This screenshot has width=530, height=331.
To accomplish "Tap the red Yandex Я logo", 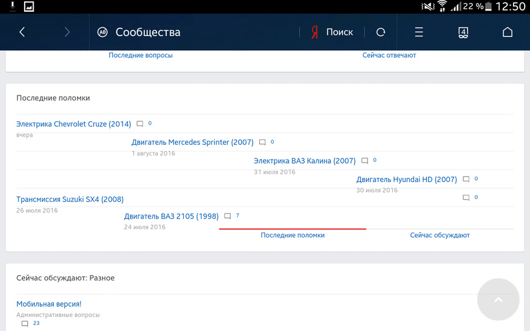I will coord(314,32).
